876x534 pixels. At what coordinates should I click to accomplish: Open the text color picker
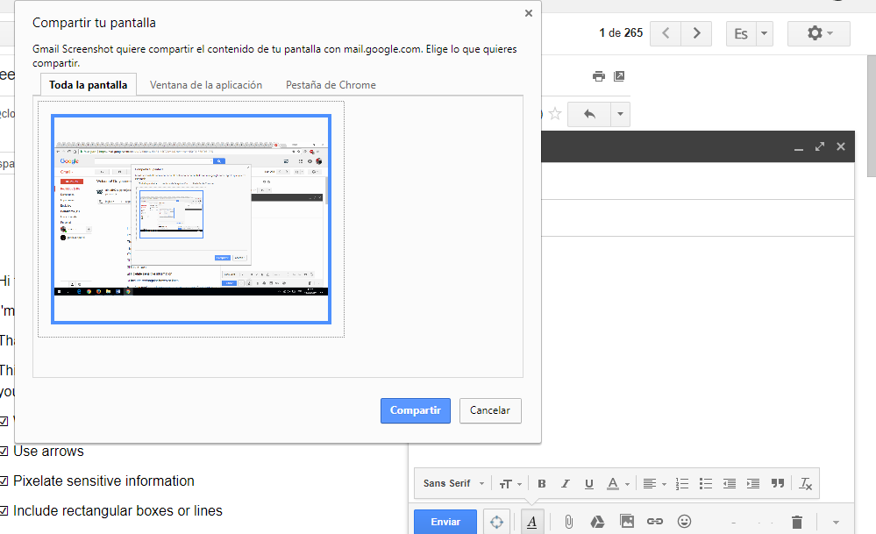pos(618,484)
